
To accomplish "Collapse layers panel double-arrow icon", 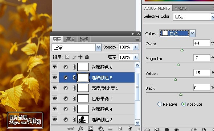I will [133, 34].
